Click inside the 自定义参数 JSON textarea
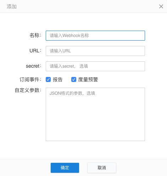 (95, 114)
